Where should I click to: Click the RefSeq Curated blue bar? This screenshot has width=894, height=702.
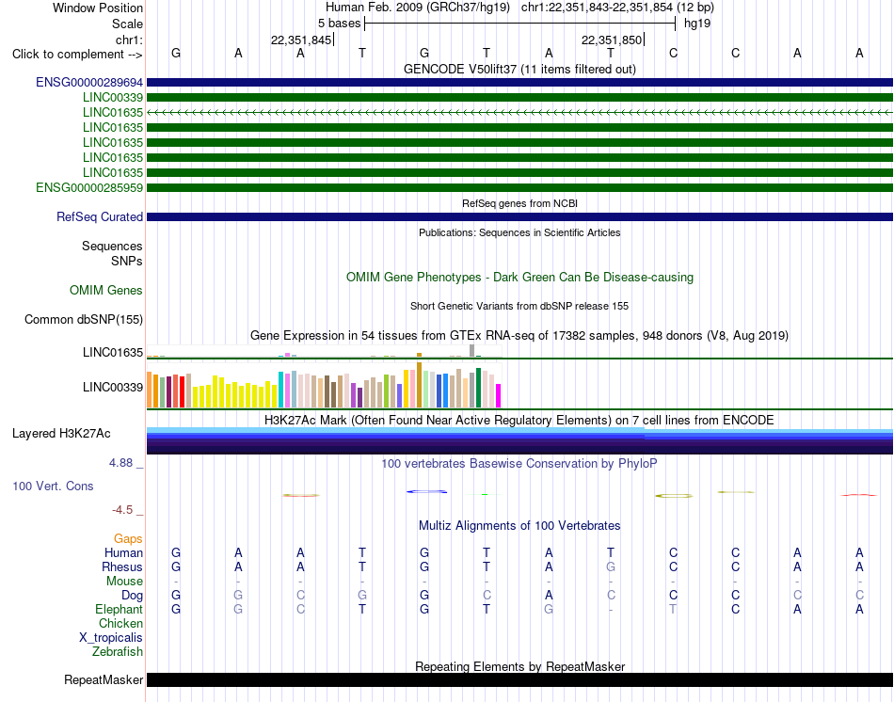tap(519, 217)
